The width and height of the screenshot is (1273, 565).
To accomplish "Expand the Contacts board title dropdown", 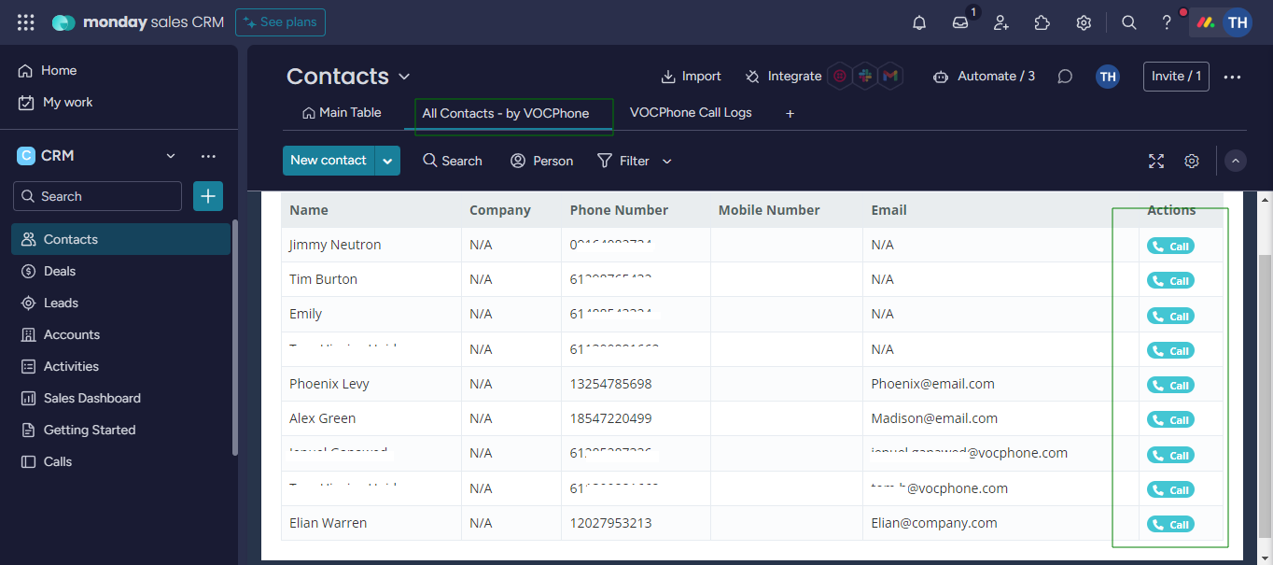I will (403, 76).
